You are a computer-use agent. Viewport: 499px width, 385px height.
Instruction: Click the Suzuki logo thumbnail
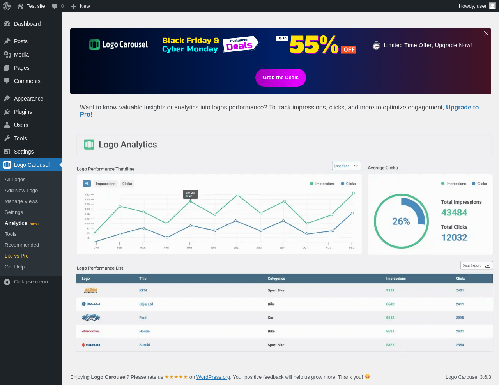tap(91, 345)
